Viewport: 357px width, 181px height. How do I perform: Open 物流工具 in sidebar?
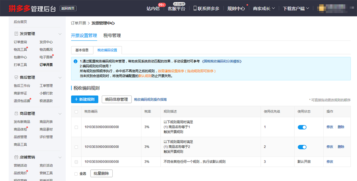tap(20, 50)
